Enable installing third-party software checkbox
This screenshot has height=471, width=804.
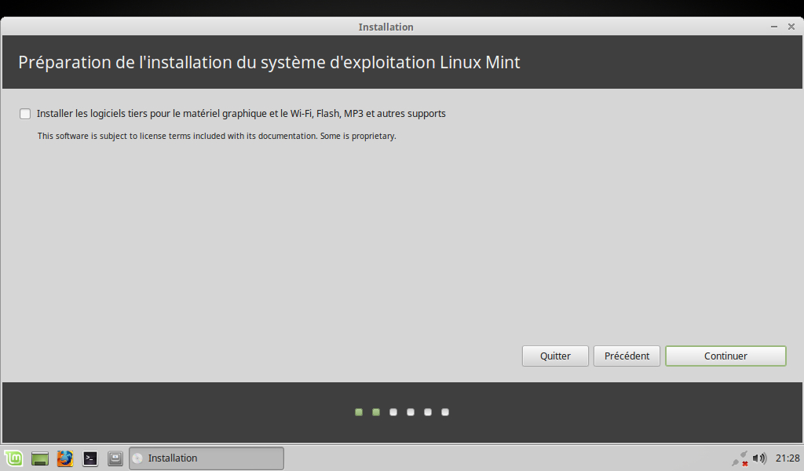(x=25, y=114)
